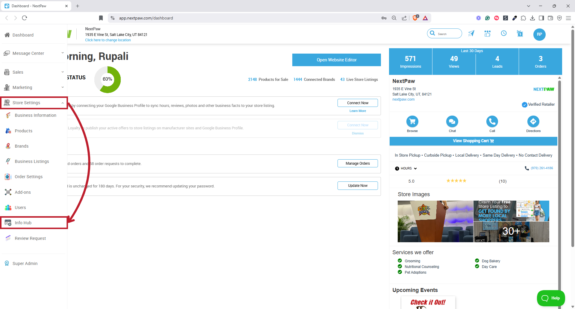
Task: Click the Sales register icon
Action: pos(7,72)
